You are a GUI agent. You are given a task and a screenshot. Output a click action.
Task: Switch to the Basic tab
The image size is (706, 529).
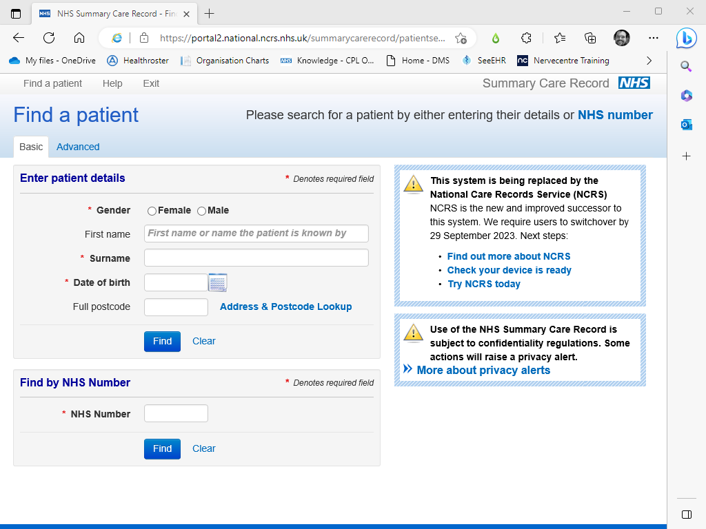[x=31, y=147]
